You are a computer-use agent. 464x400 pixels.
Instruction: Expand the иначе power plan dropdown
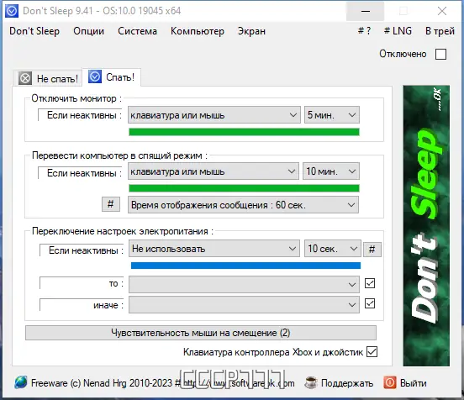244,305
